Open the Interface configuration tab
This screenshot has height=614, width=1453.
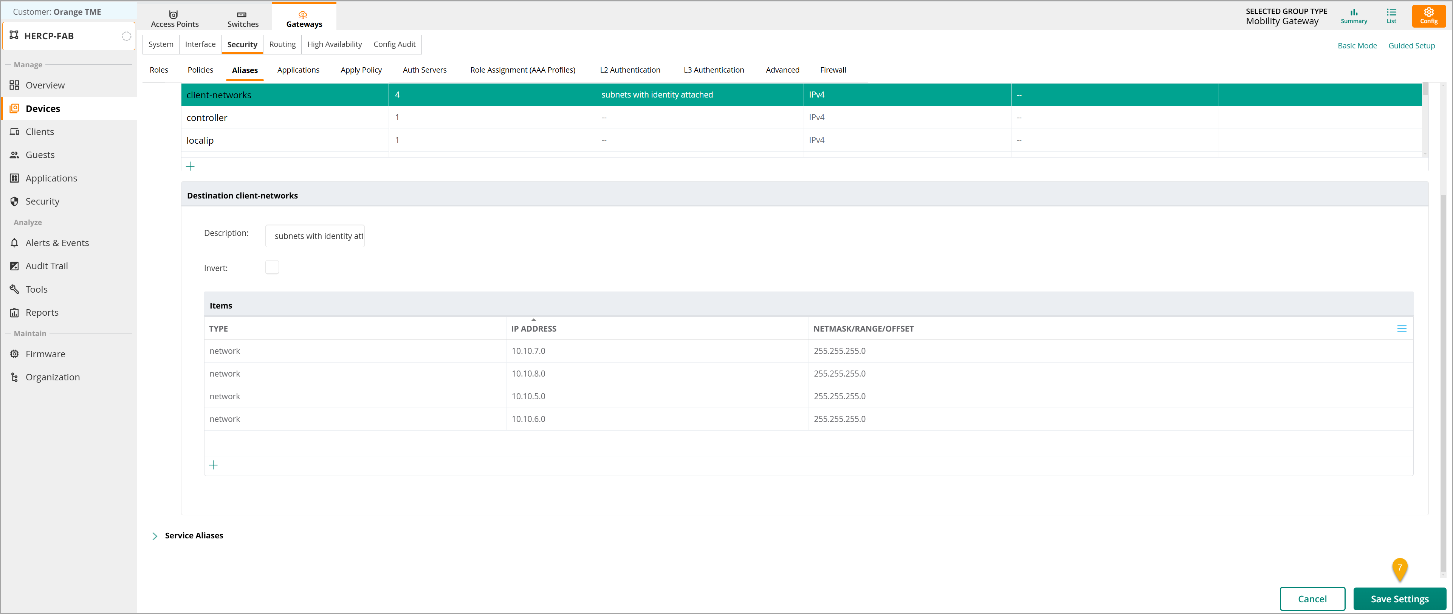click(x=200, y=44)
